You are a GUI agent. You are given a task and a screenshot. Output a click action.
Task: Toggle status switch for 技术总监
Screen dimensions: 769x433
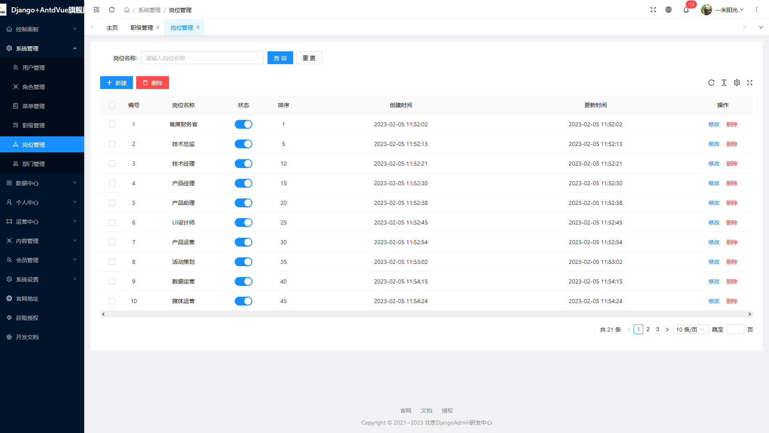click(243, 144)
